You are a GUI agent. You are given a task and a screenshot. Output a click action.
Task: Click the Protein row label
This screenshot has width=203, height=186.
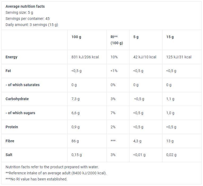coord(12,127)
